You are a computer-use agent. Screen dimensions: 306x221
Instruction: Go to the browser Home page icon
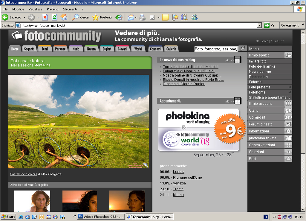pos(64,17)
